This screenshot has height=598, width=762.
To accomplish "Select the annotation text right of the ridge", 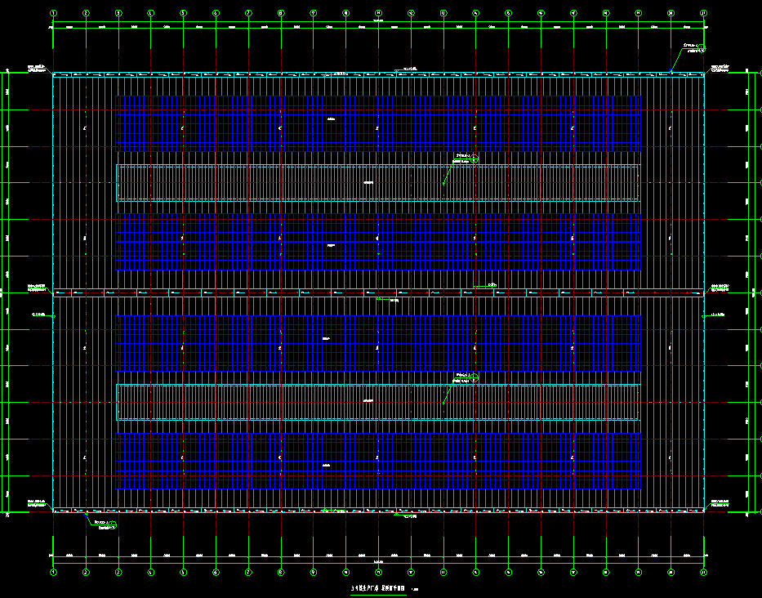I will point(720,287).
